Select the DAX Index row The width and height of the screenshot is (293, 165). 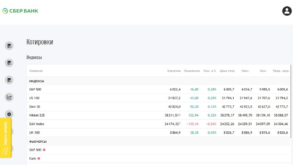tap(159, 124)
